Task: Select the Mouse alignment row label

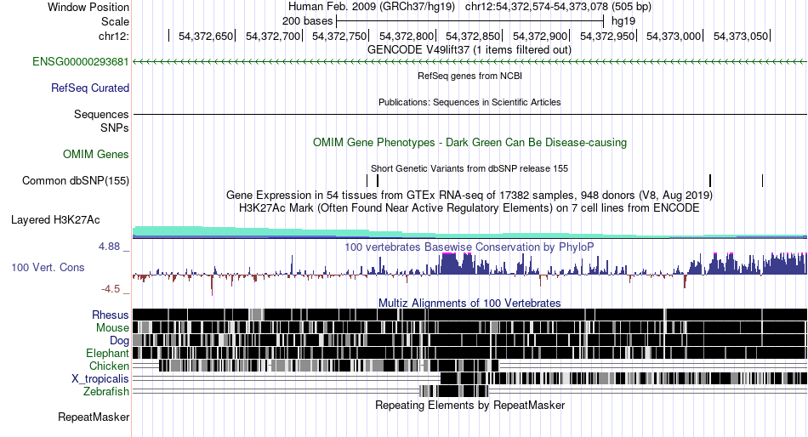Action: [x=112, y=328]
